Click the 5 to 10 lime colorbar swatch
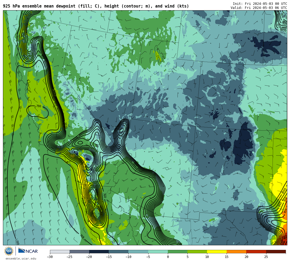The width and height of the screenshot is (290, 262). click(197, 251)
